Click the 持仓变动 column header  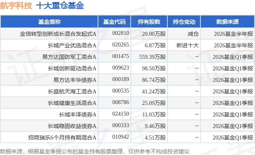(184, 22)
